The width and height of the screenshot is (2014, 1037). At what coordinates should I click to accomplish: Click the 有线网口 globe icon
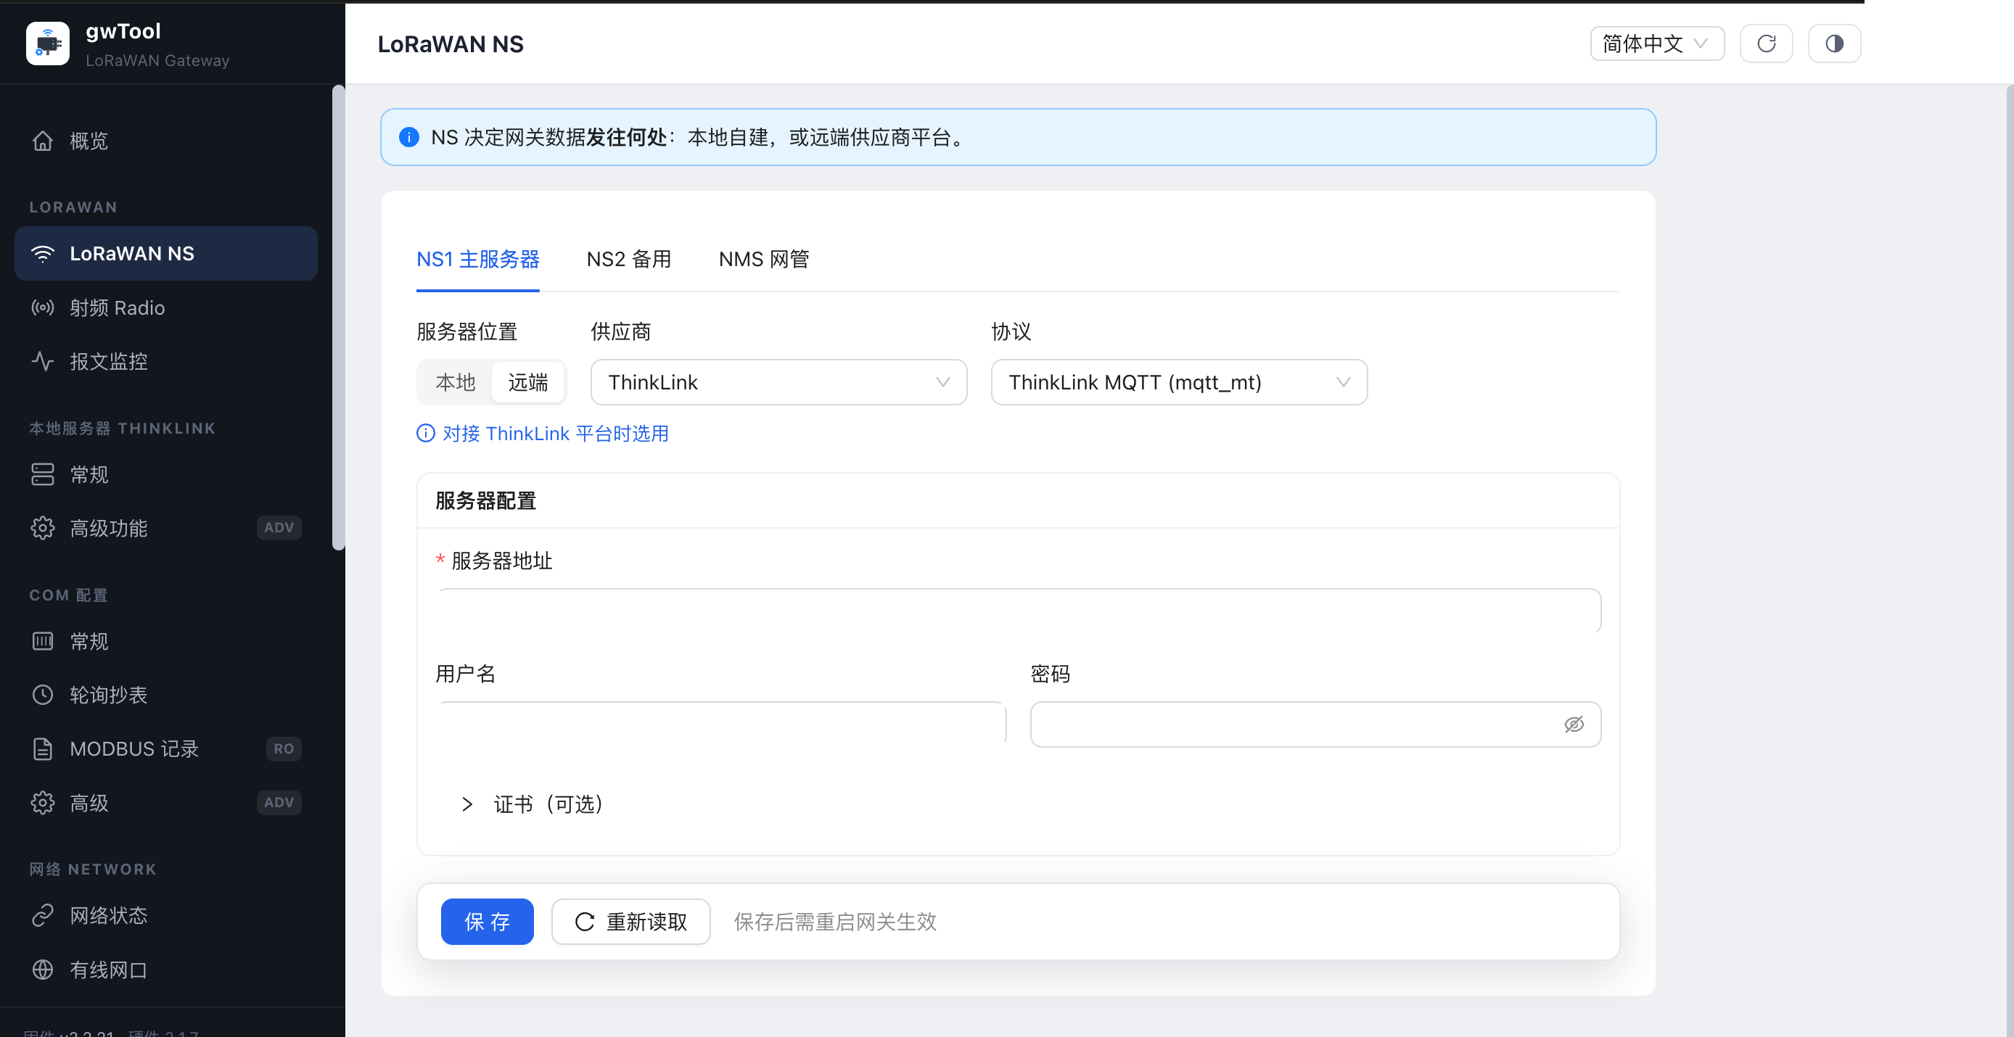pyautogui.click(x=43, y=970)
